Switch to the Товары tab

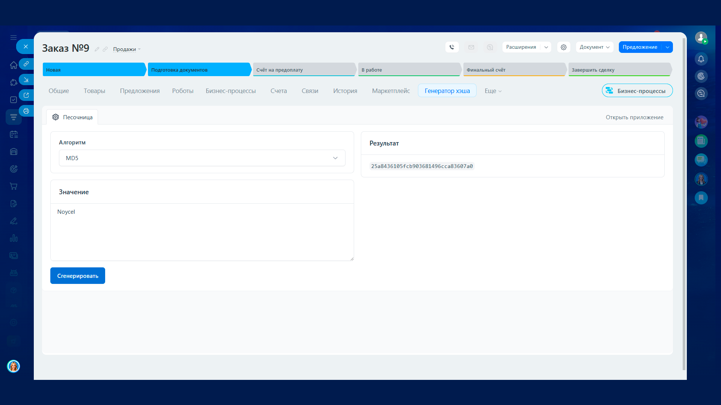click(94, 91)
